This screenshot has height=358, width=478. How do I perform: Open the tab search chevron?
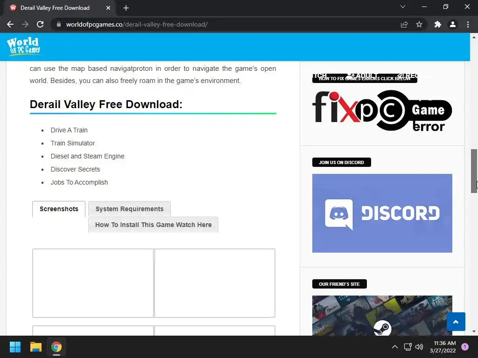(403, 7)
